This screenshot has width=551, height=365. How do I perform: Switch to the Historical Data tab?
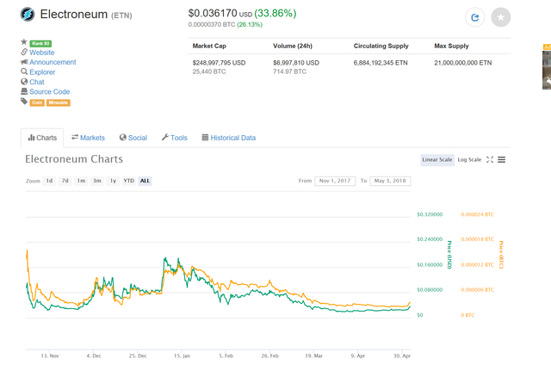[229, 138]
